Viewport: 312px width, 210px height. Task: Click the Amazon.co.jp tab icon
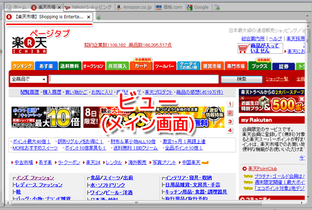tap(119, 8)
